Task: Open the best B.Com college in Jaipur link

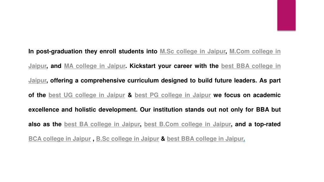Action: coord(187,124)
